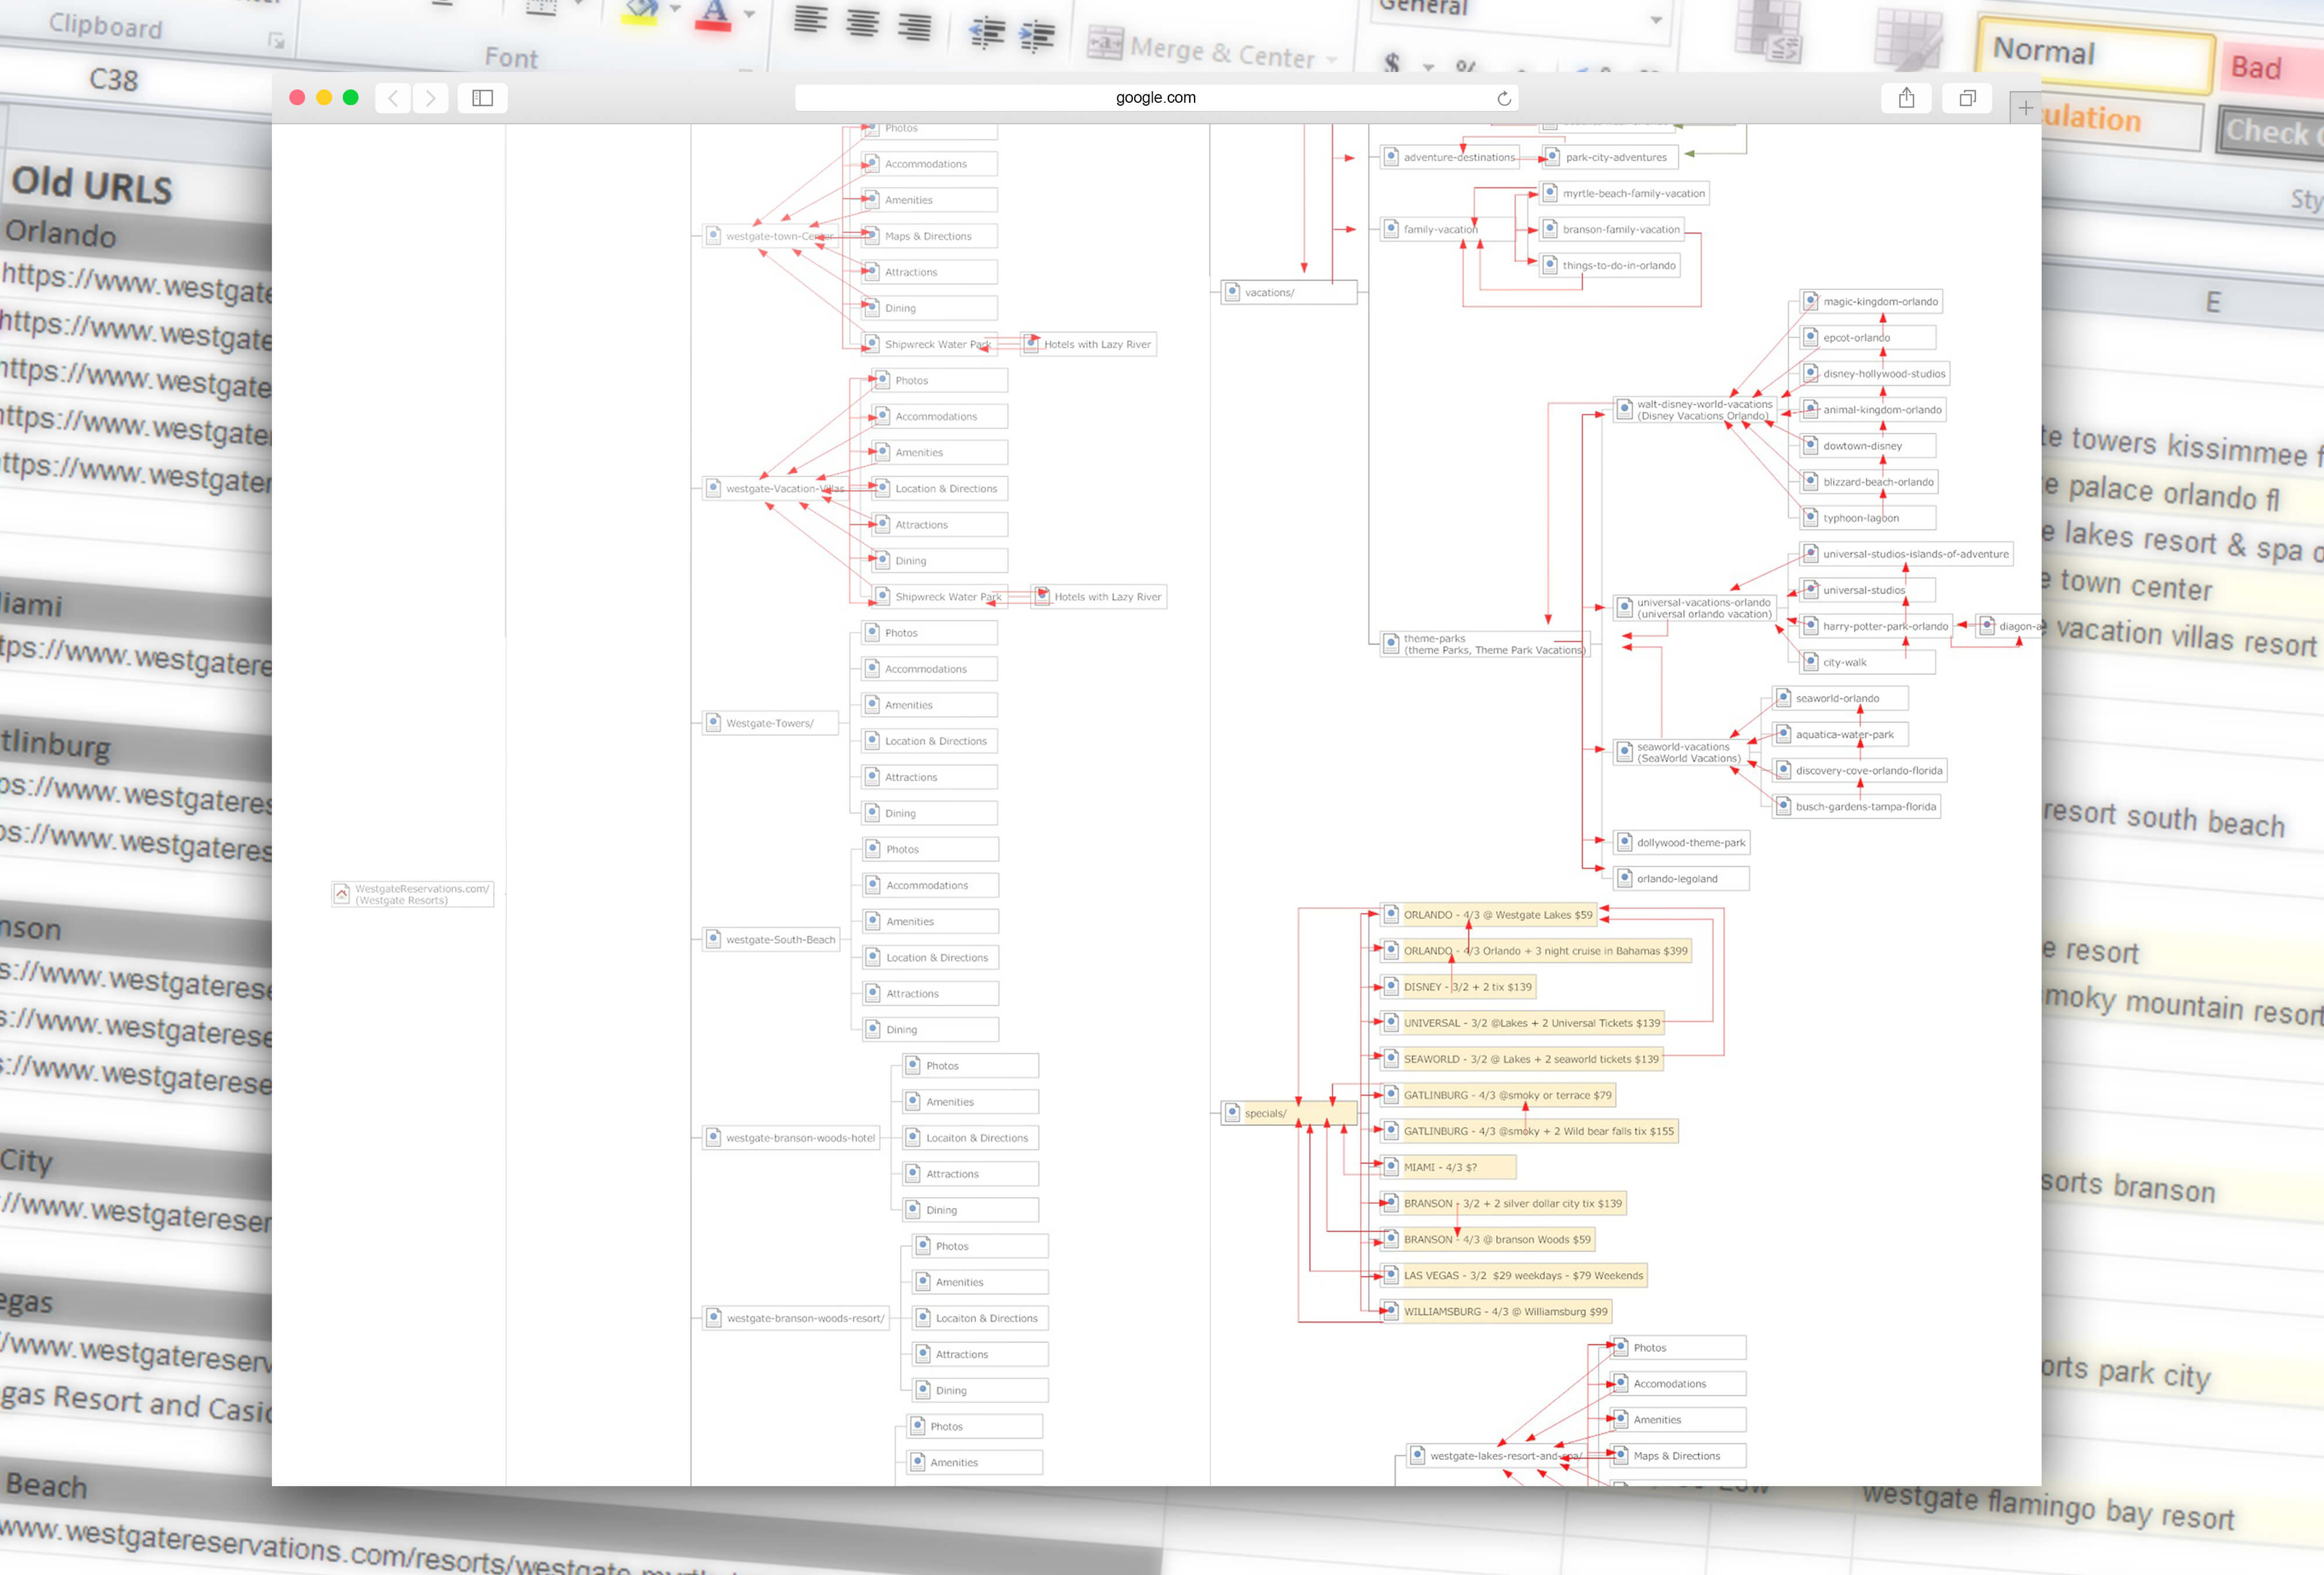Reload the google.com page
Viewport: 2324px width, 1575px height.
pyautogui.click(x=1503, y=98)
